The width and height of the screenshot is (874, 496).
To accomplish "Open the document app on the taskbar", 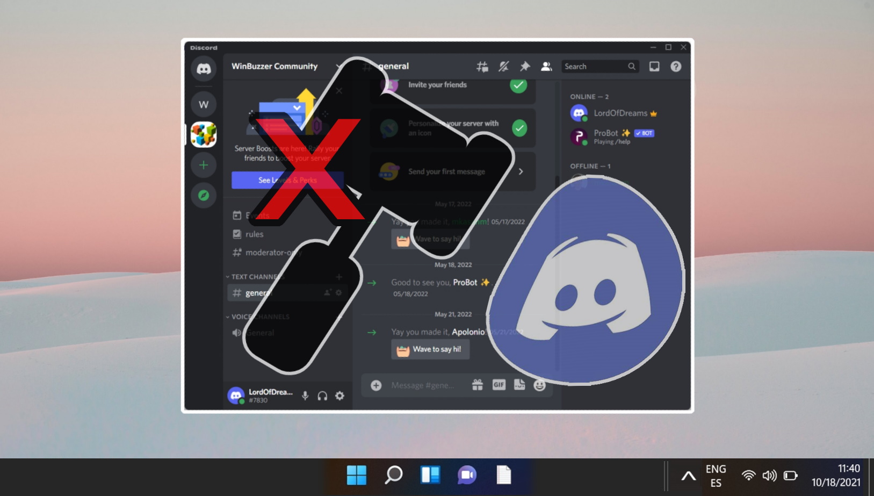I will 504,475.
